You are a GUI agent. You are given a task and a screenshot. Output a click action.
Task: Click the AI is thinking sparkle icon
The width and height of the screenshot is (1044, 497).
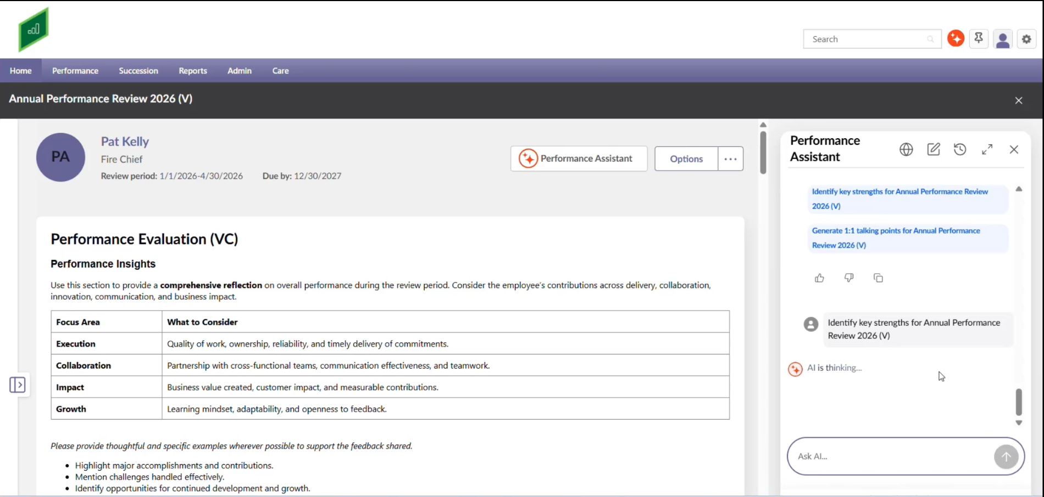coord(795,369)
